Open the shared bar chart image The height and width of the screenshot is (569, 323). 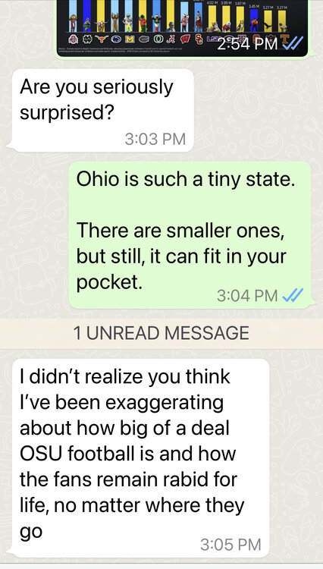pyautogui.click(x=183, y=27)
